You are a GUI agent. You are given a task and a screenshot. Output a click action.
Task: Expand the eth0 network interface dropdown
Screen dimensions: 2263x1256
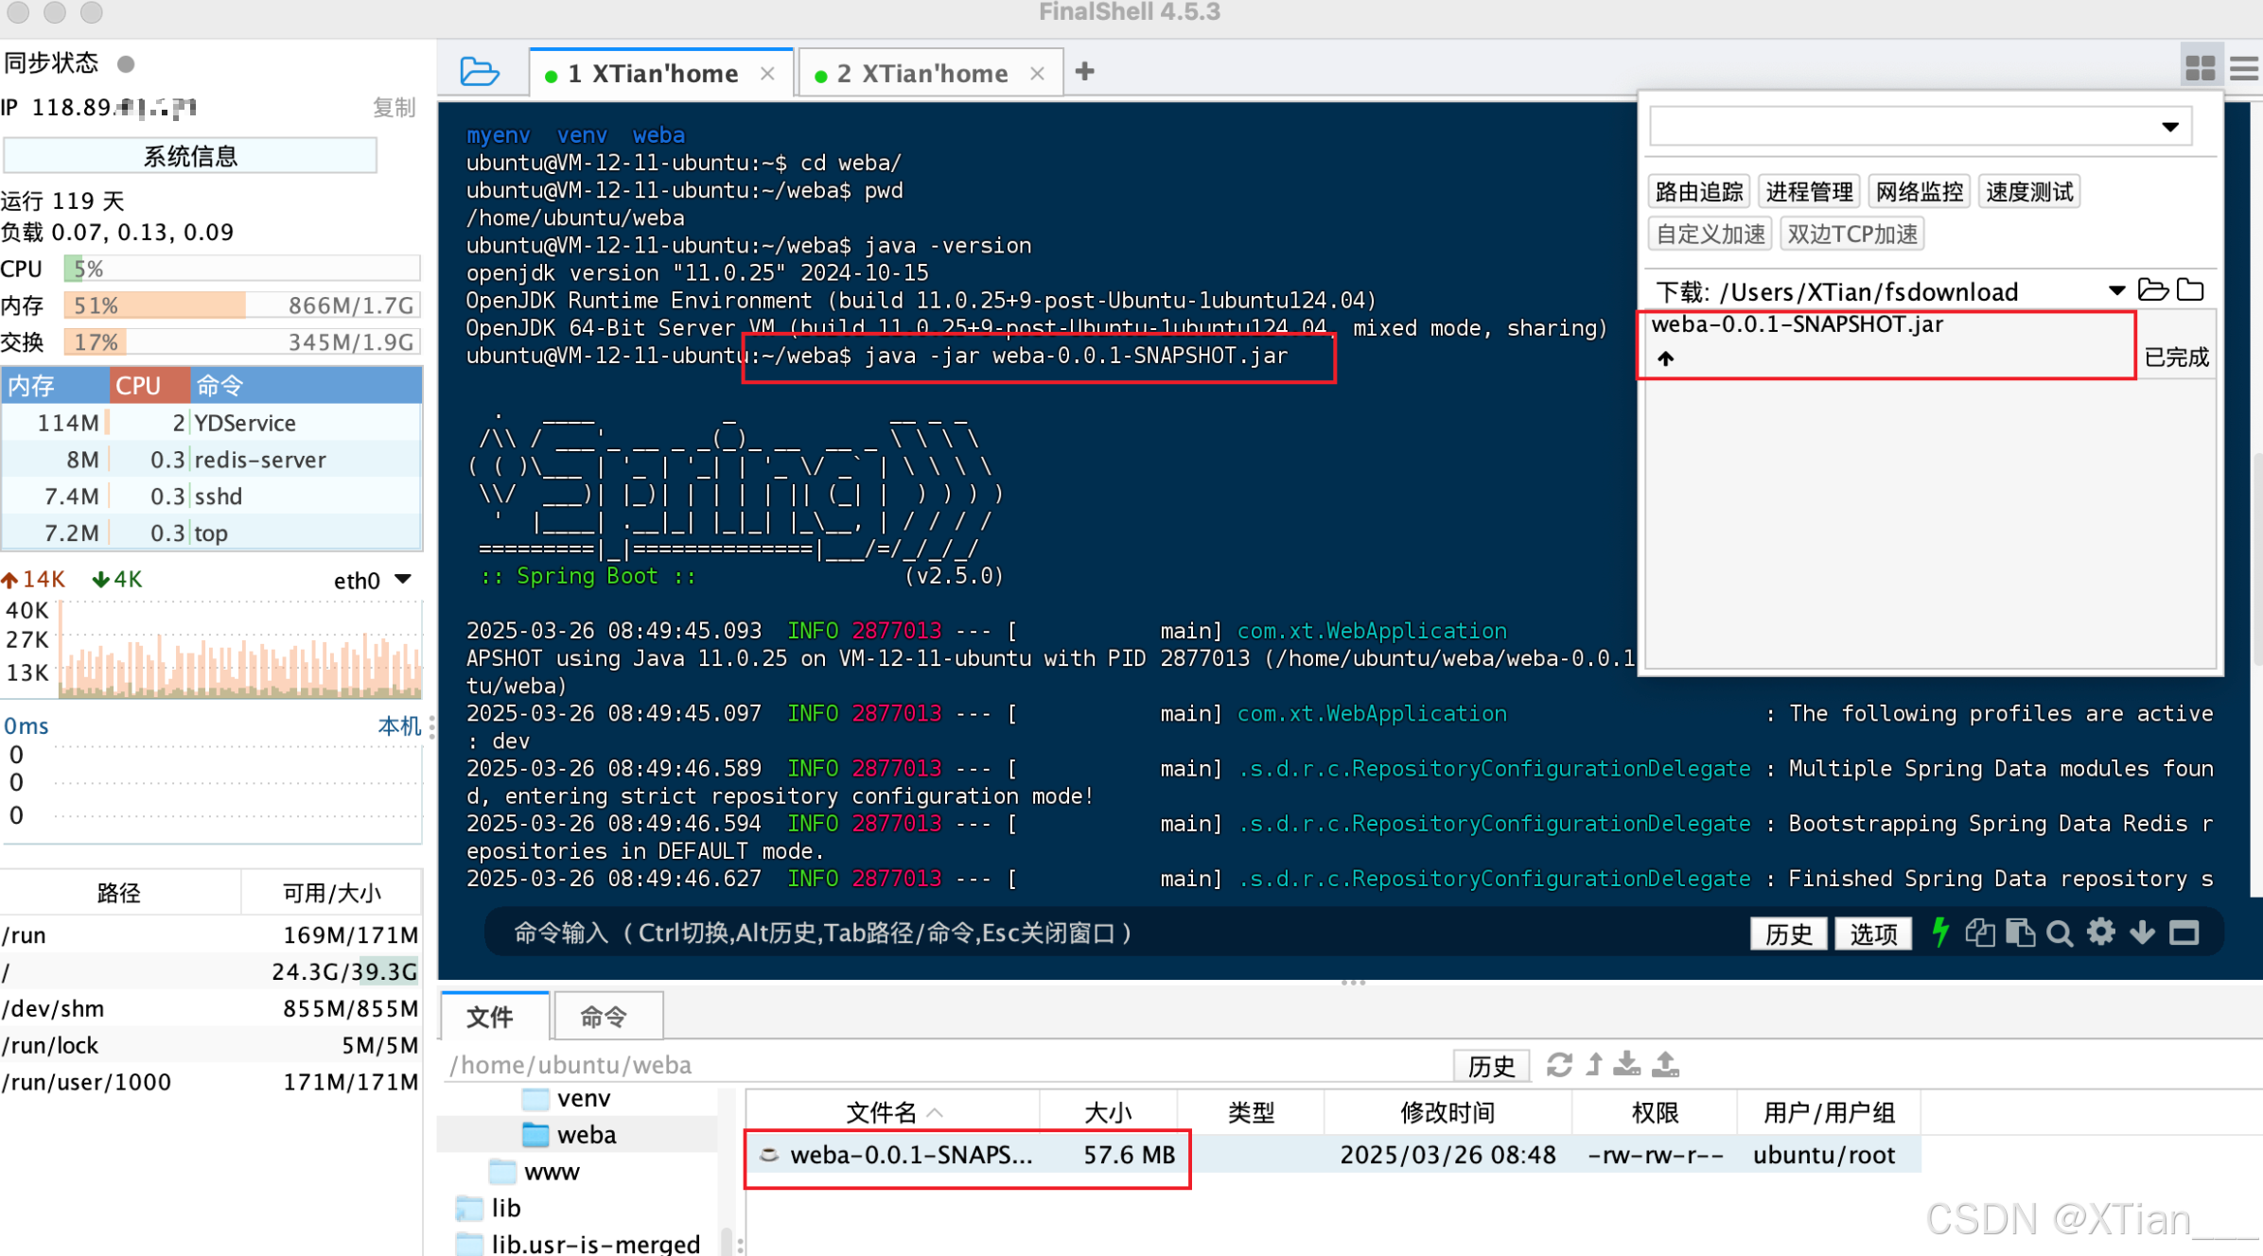pyautogui.click(x=403, y=580)
